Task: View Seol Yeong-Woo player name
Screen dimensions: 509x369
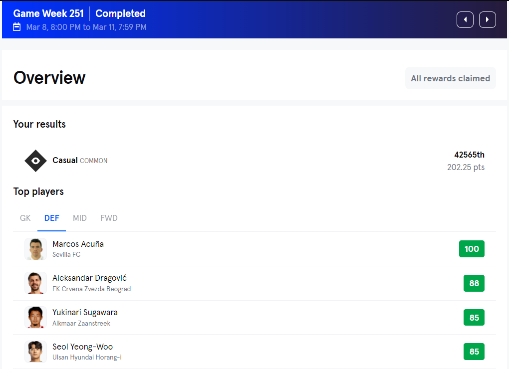Action: 83,347
